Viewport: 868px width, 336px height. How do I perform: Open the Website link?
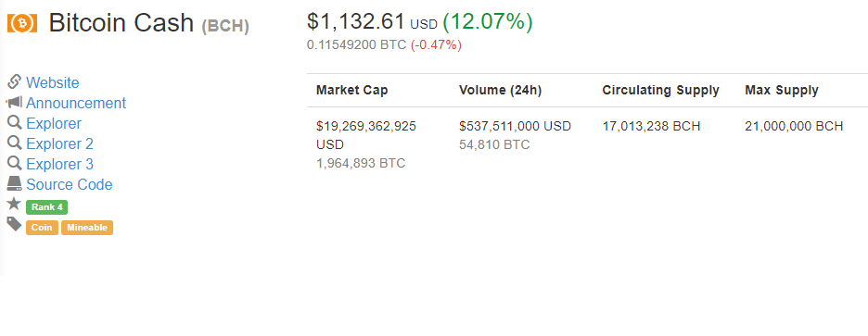(53, 83)
